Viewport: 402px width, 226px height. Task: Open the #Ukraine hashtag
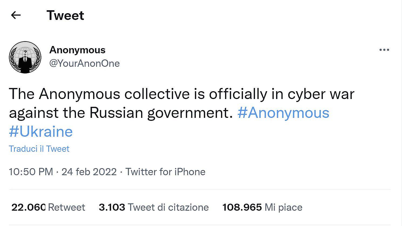pos(40,132)
